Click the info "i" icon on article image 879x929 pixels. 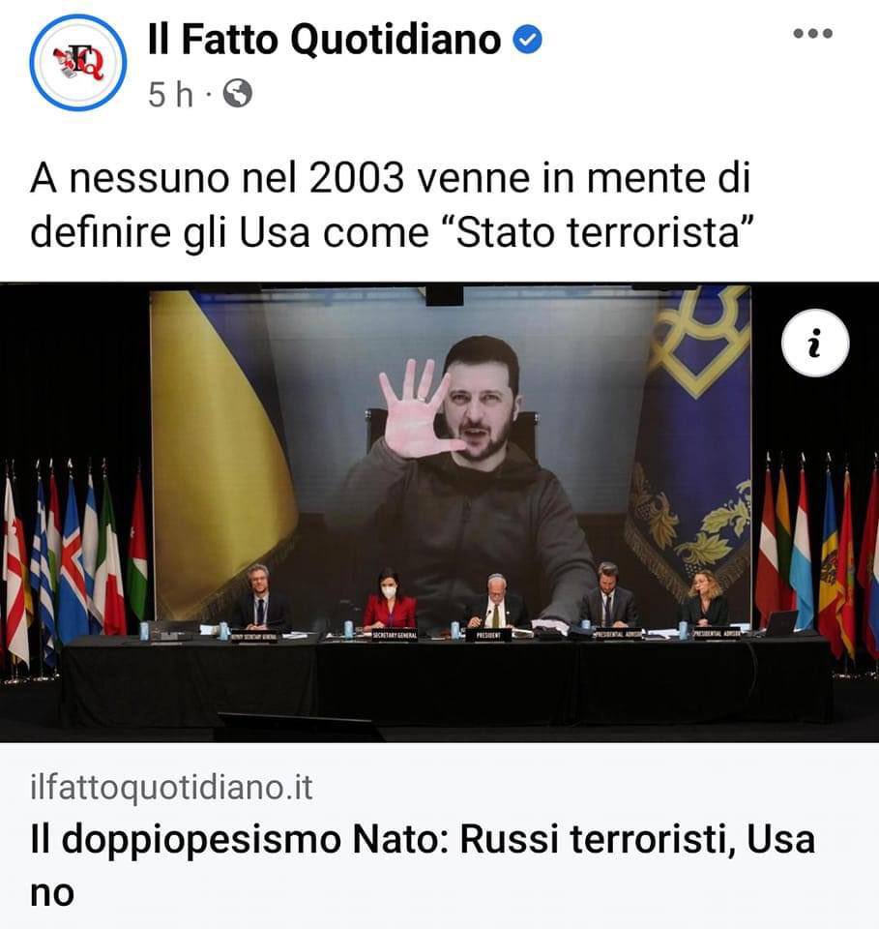[x=815, y=343]
